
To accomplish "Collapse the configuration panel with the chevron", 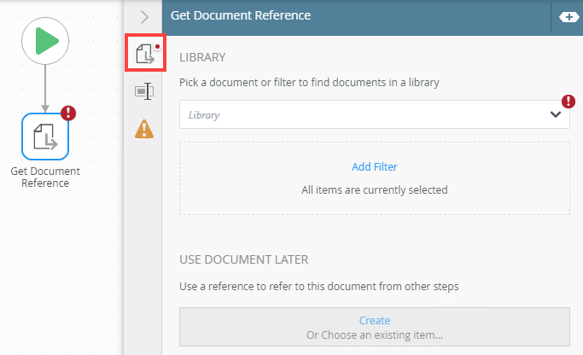I will [144, 16].
